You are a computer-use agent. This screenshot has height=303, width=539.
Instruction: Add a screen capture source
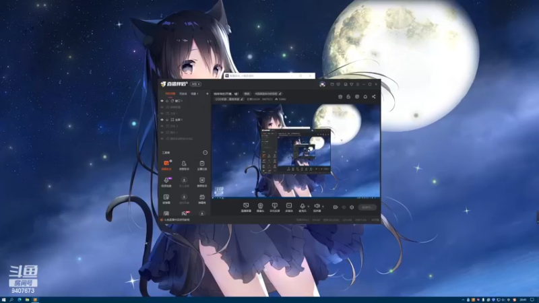tap(246, 207)
